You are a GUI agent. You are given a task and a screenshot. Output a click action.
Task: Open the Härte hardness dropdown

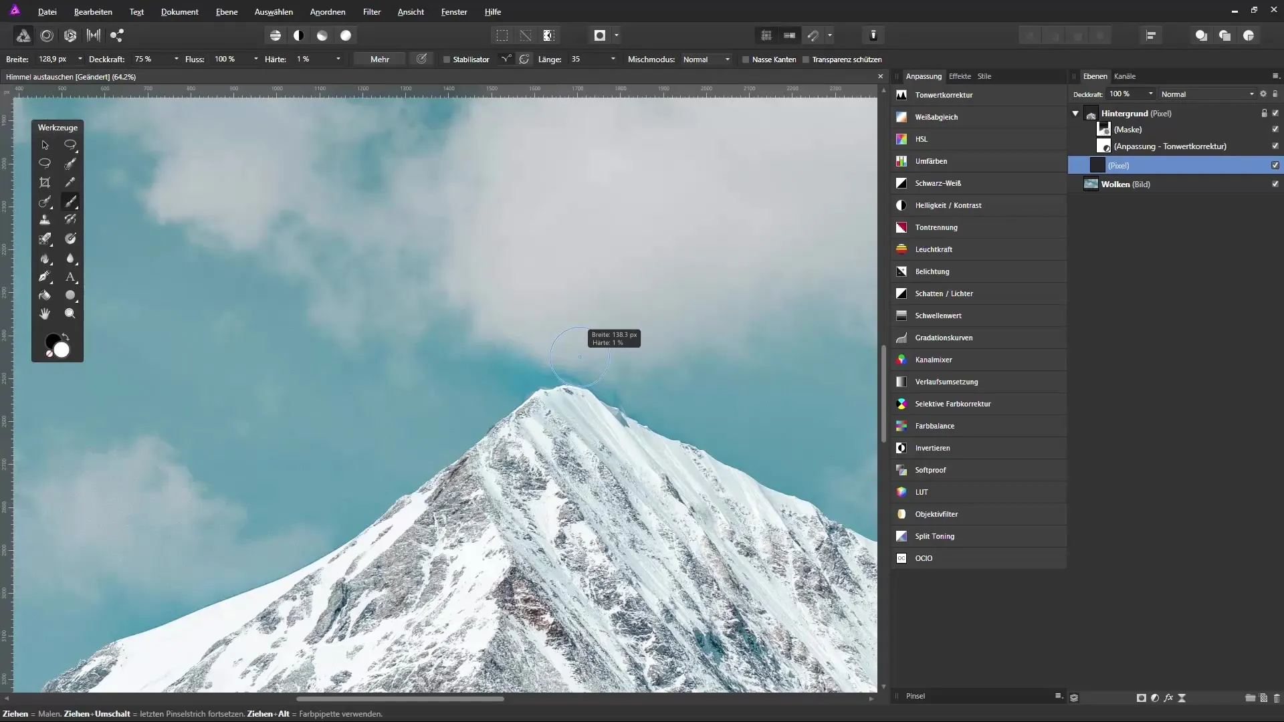click(338, 59)
